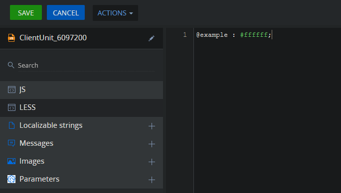Click the code window icon next to LESS

point(11,107)
